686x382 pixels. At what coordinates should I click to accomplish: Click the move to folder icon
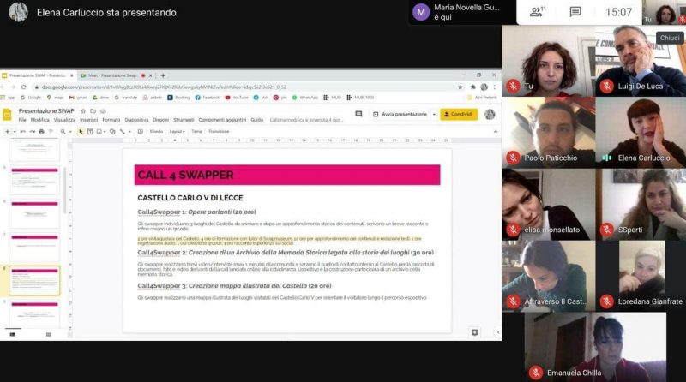coord(93,111)
